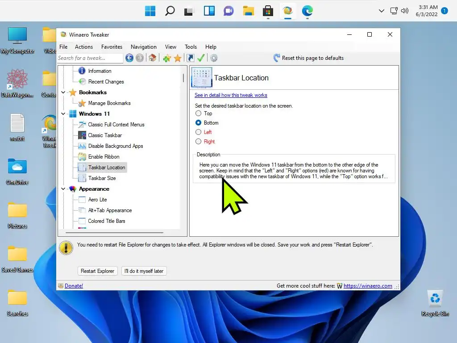
Task: Click the Taskbar Size tree icon
Action: coord(82,178)
